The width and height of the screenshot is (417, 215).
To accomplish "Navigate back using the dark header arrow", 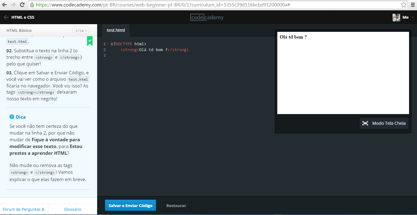I will point(6,17).
